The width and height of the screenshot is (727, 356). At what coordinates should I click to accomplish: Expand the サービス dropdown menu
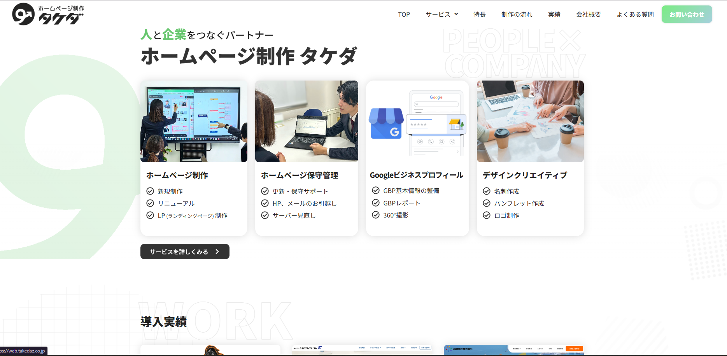click(x=442, y=14)
